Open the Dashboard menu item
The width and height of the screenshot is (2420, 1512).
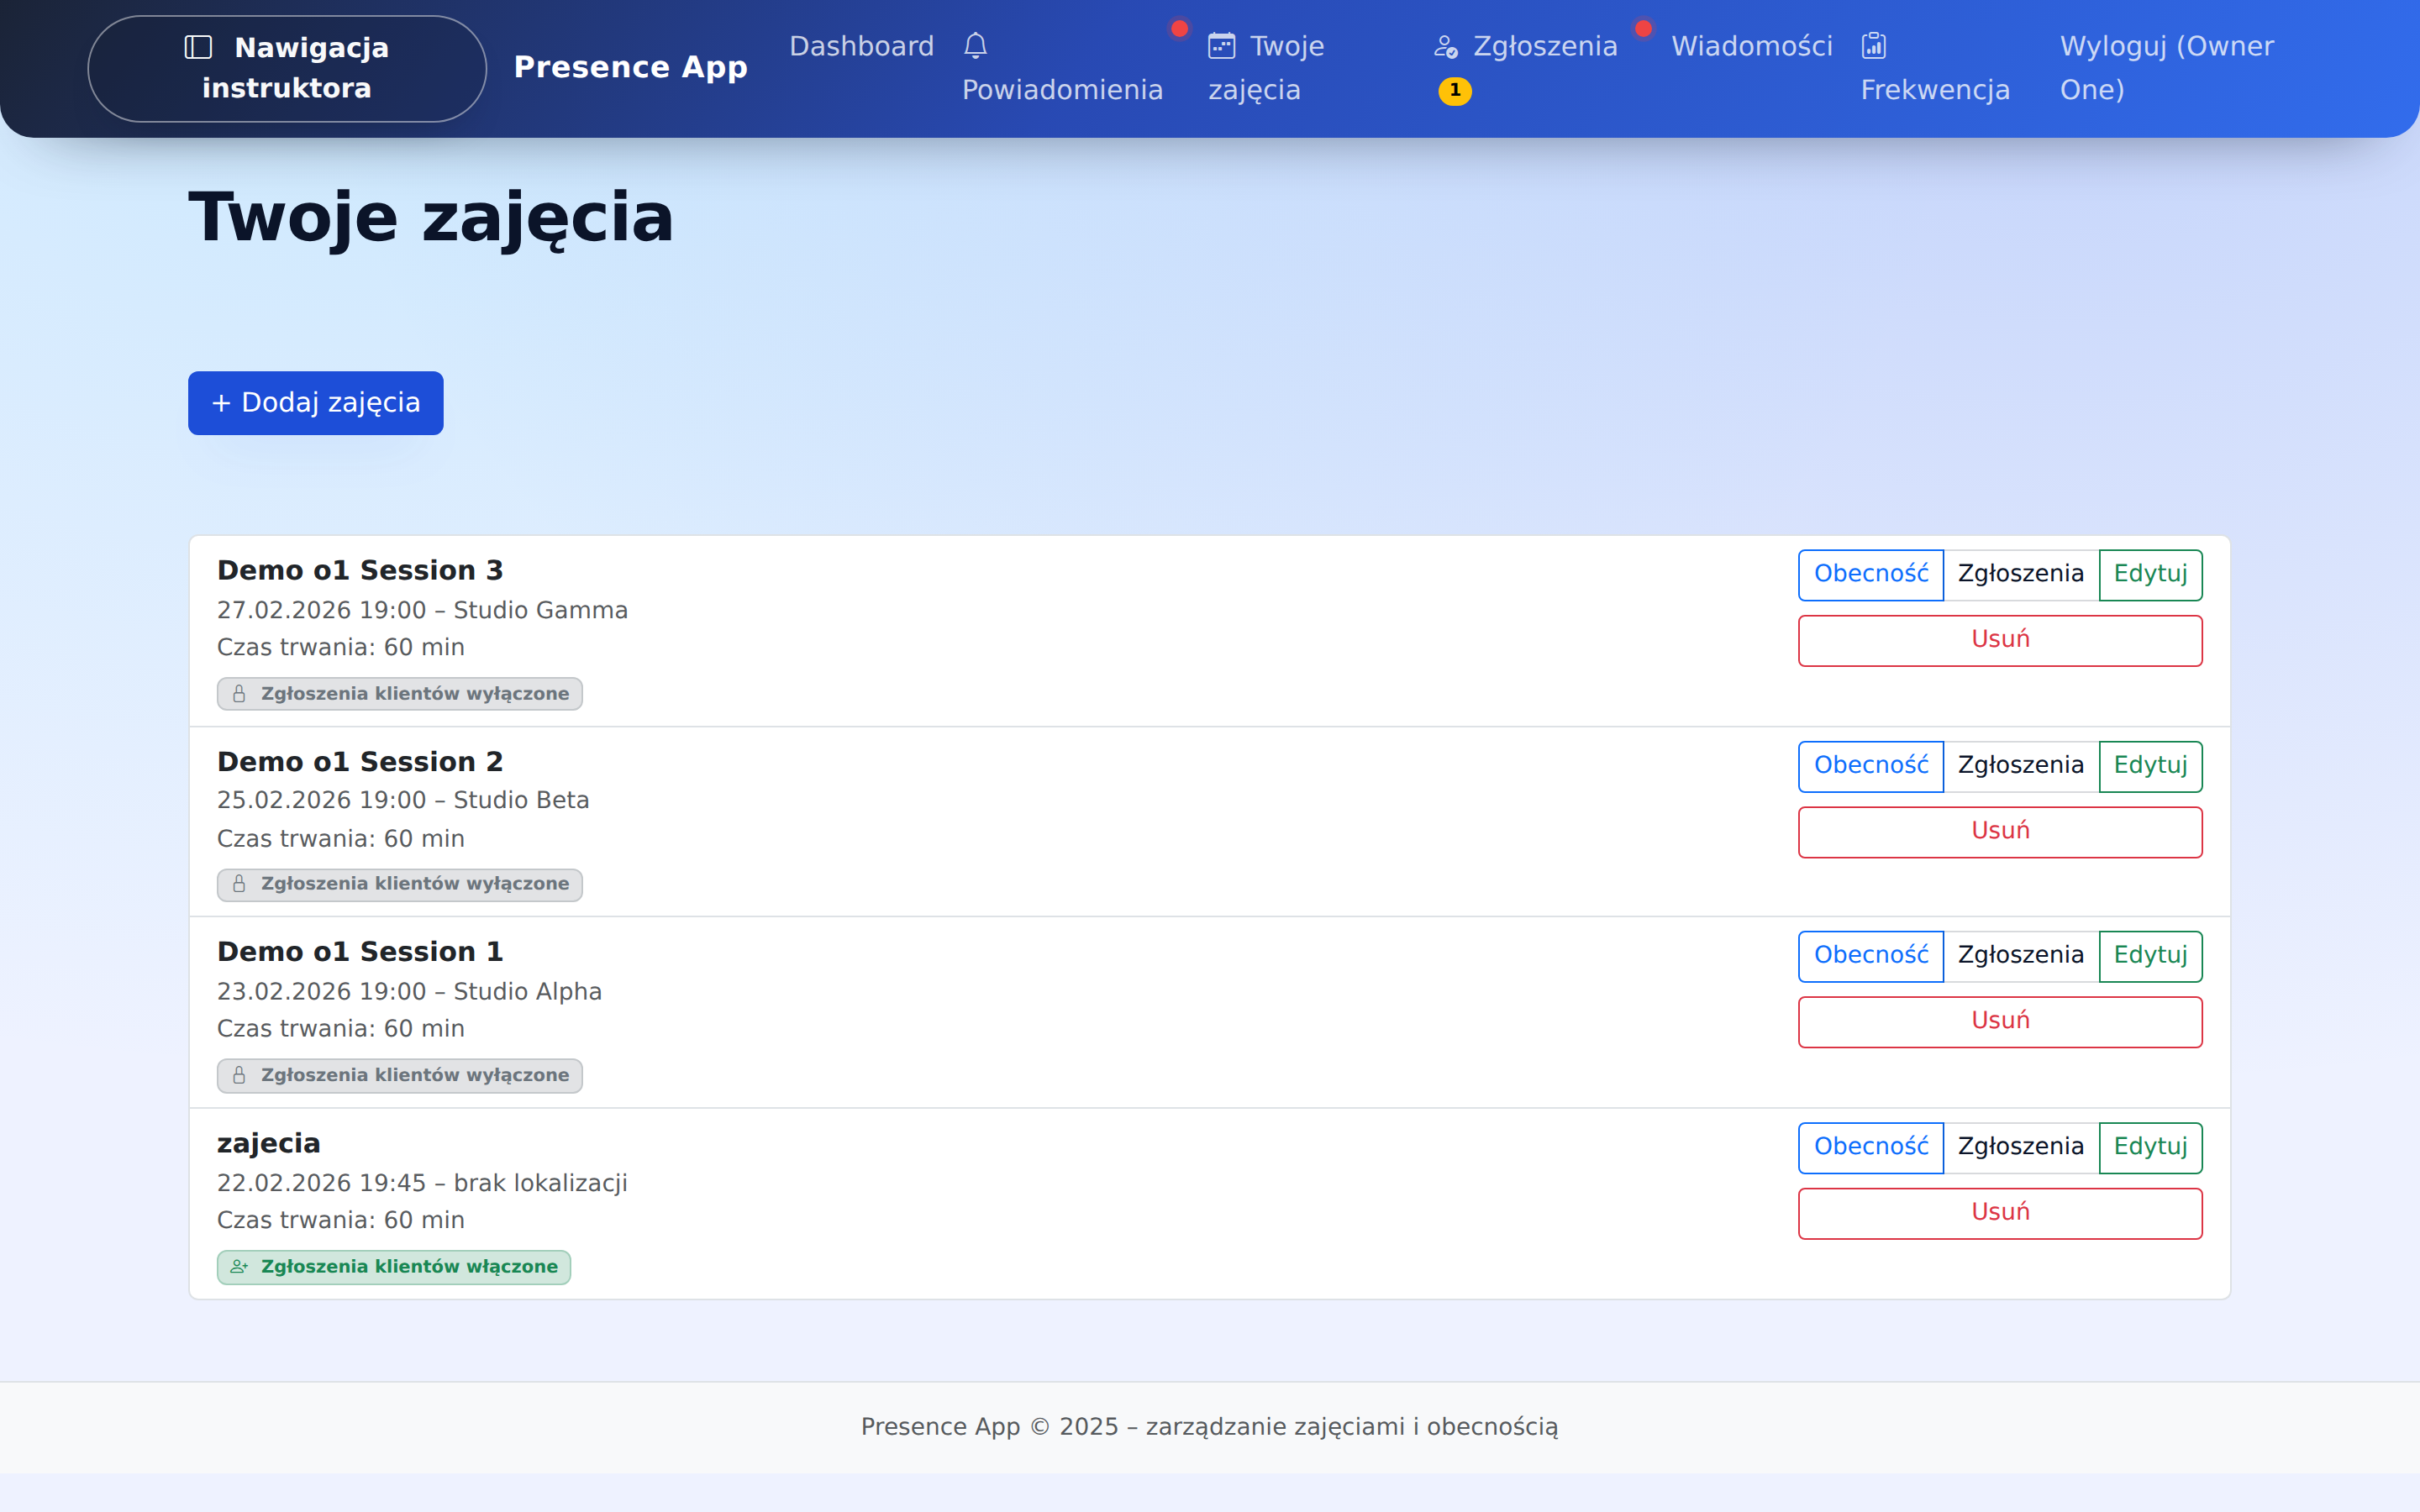pyautogui.click(x=861, y=46)
